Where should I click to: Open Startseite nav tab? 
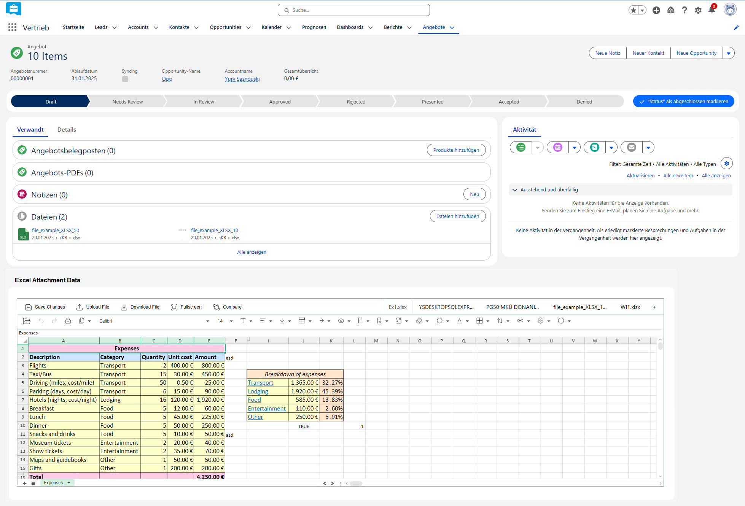[73, 27]
